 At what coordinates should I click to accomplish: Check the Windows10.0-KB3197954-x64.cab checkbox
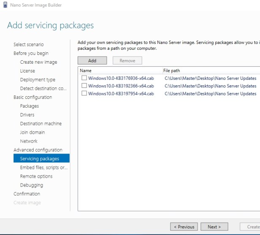click(x=84, y=94)
